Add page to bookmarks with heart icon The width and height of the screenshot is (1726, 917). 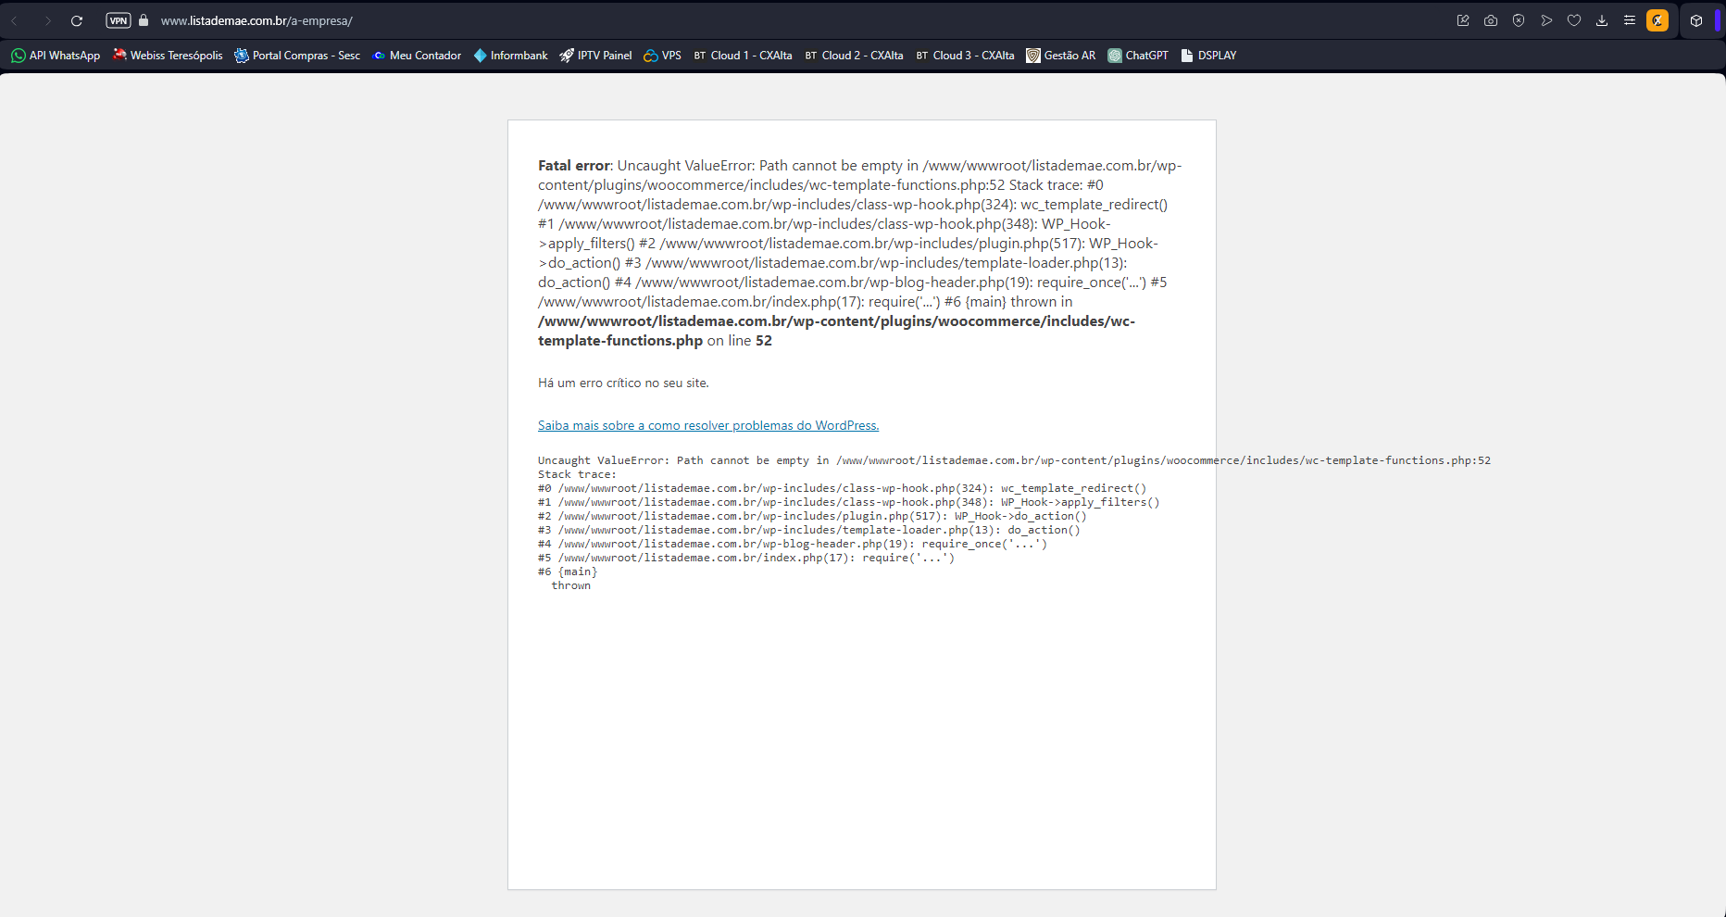(1574, 20)
